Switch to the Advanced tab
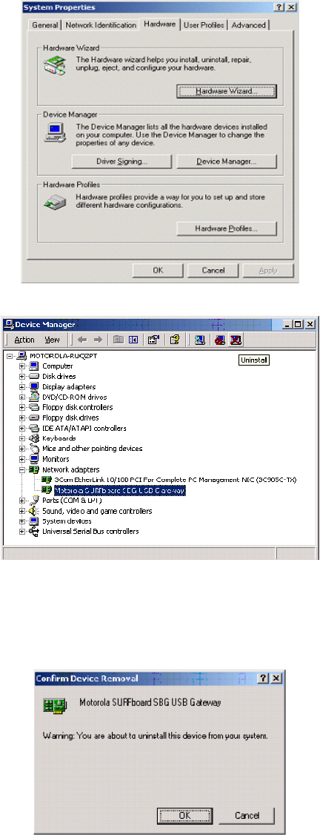 (248, 25)
